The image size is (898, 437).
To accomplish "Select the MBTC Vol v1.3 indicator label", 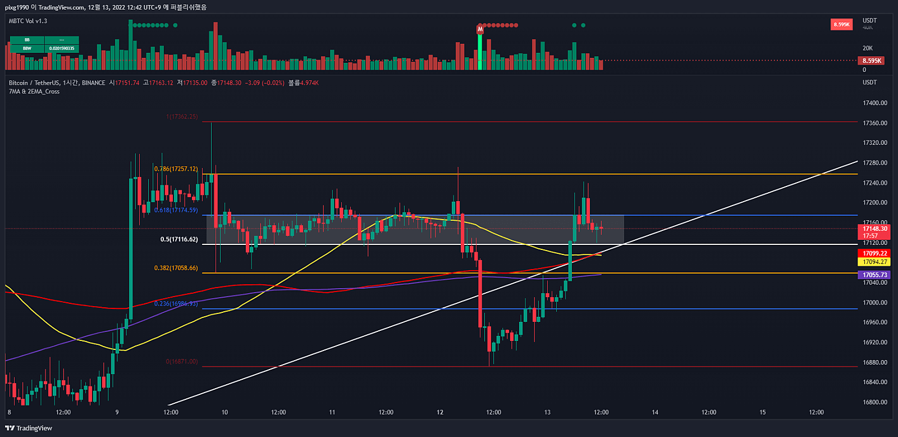I will click(x=28, y=21).
